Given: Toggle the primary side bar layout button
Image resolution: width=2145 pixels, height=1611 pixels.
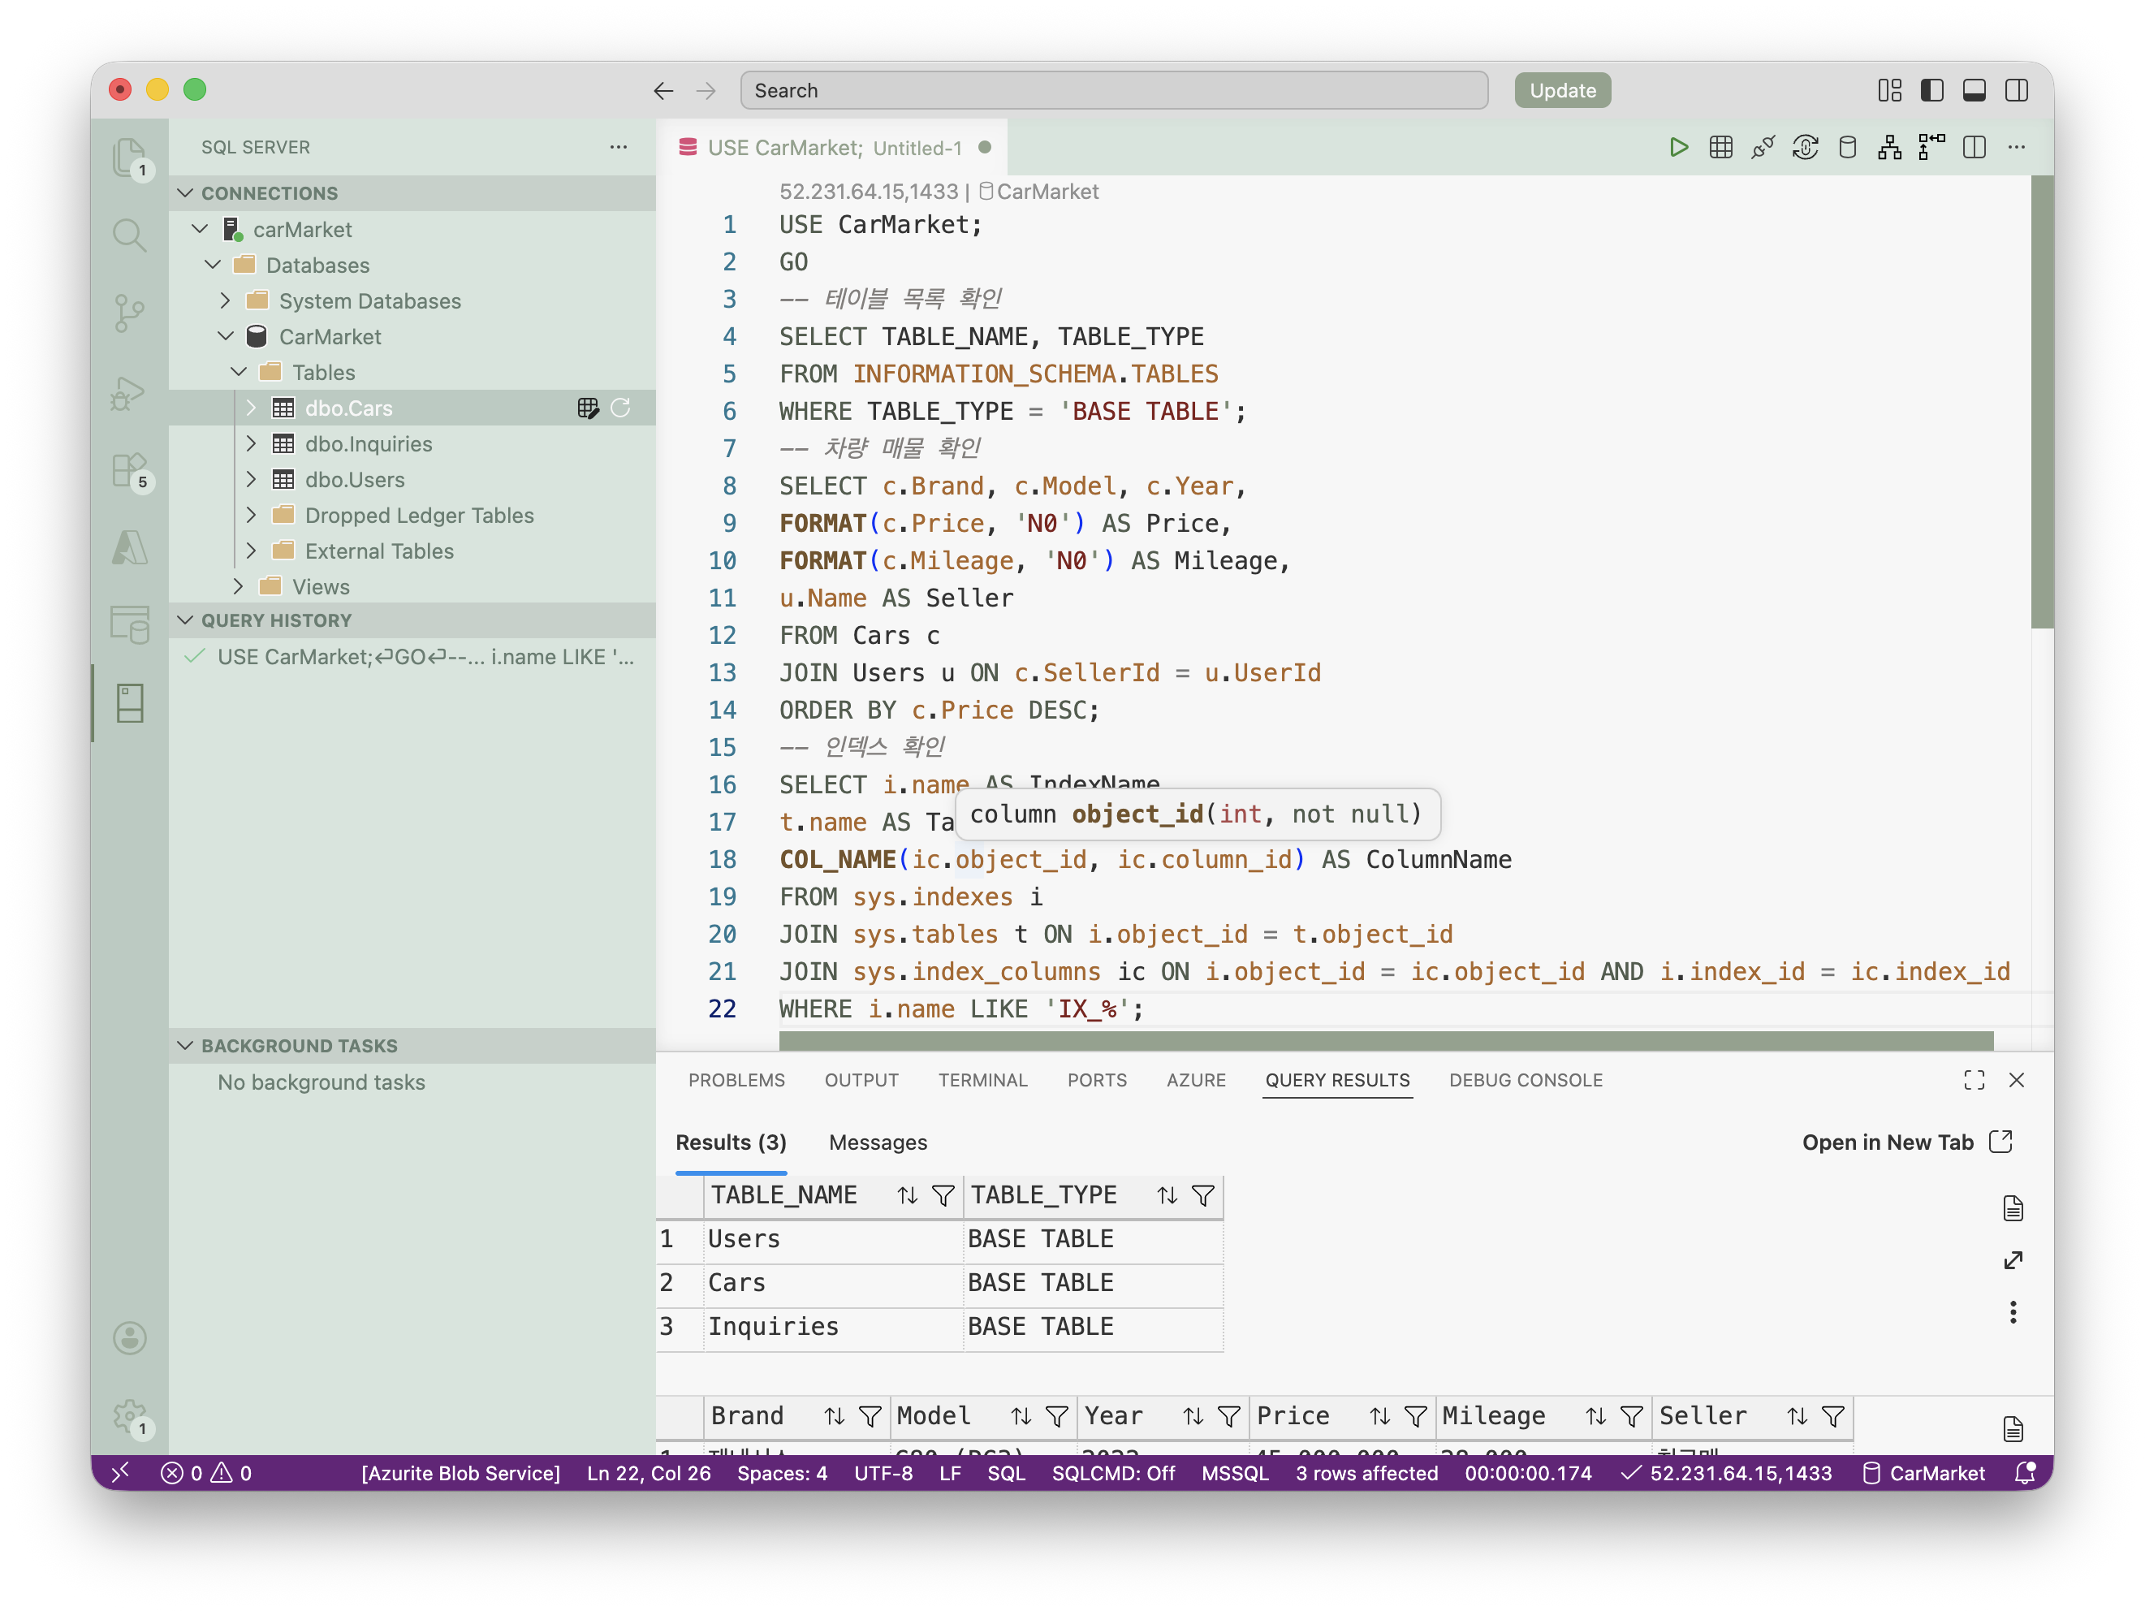Looking at the screenshot, I should click(x=1931, y=90).
